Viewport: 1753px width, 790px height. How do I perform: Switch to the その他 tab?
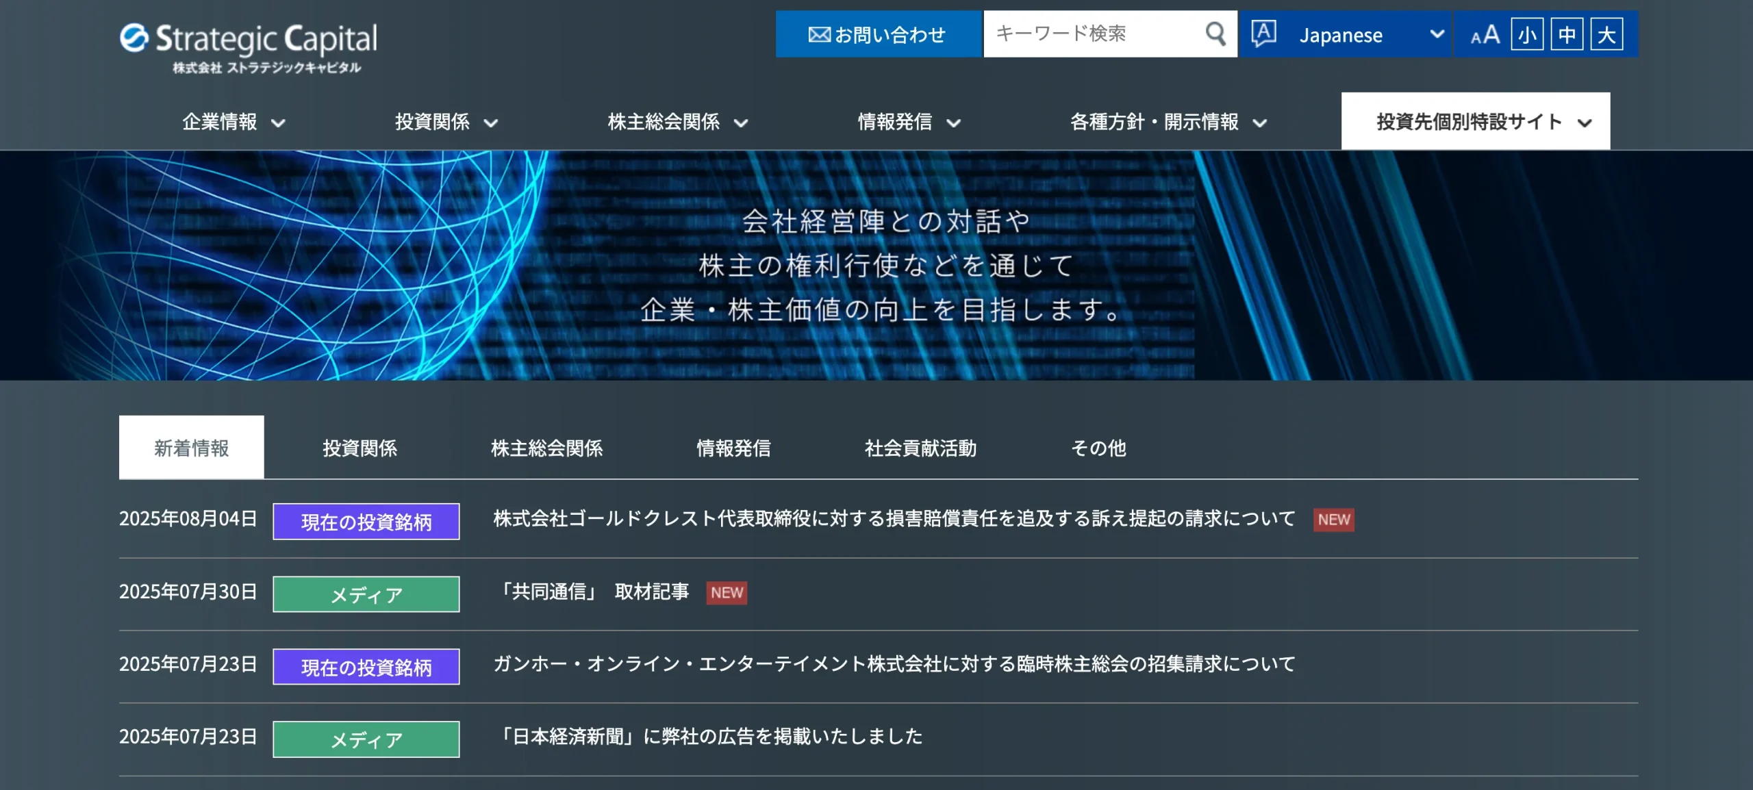tap(1098, 448)
